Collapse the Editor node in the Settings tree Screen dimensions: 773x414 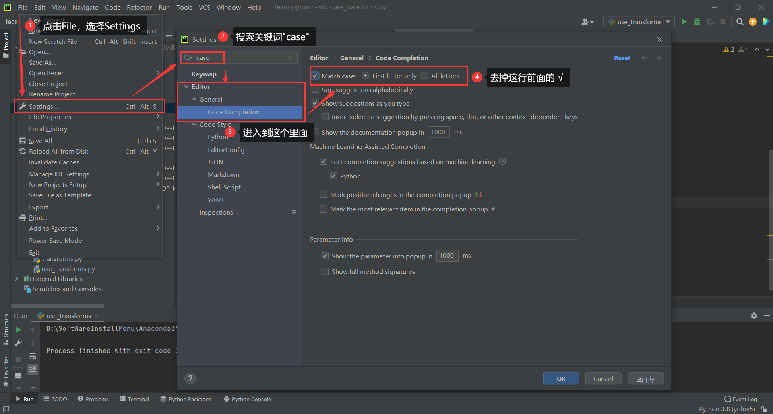point(186,86)
